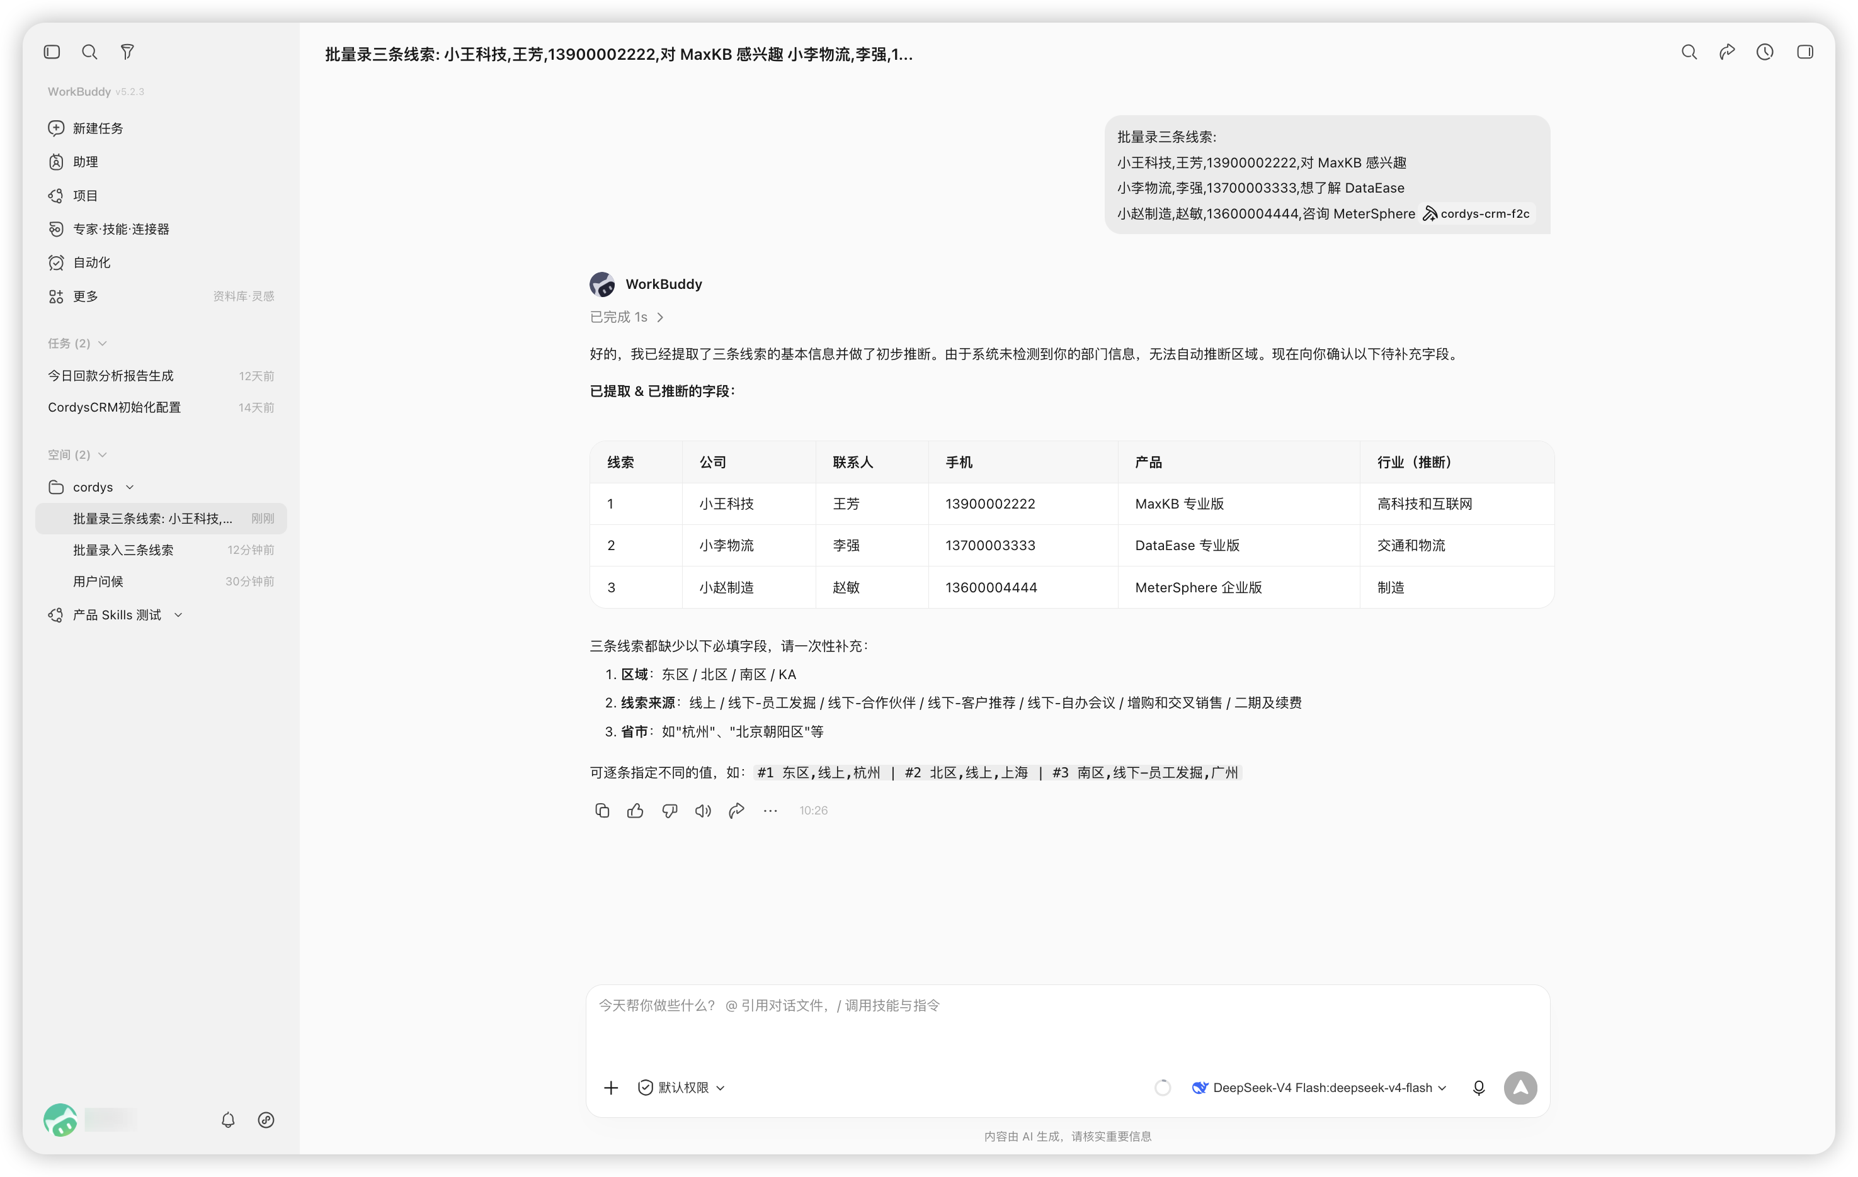Open the 项目 section
Image resolution: width=1858 pixels, height=1177 pixels.
point(161,196)
